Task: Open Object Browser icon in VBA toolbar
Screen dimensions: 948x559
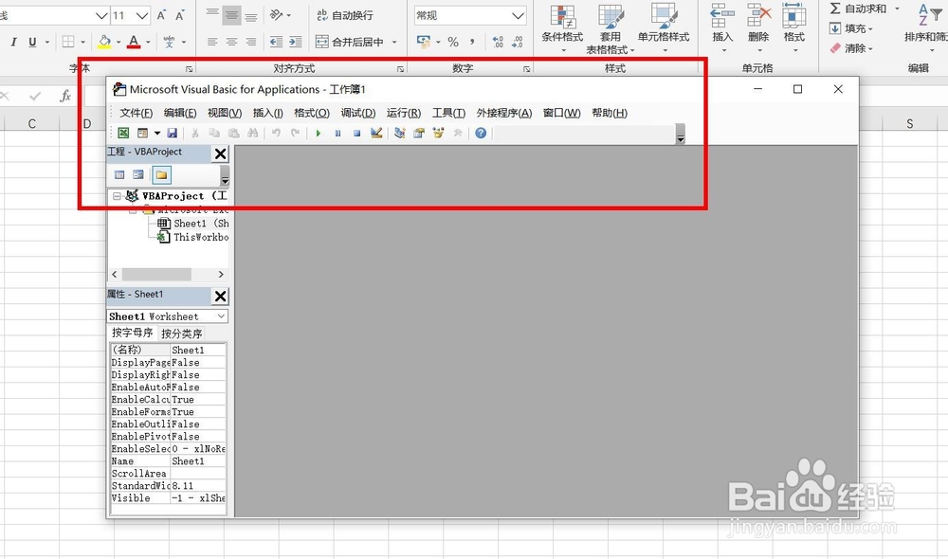Action: [438, 133]
